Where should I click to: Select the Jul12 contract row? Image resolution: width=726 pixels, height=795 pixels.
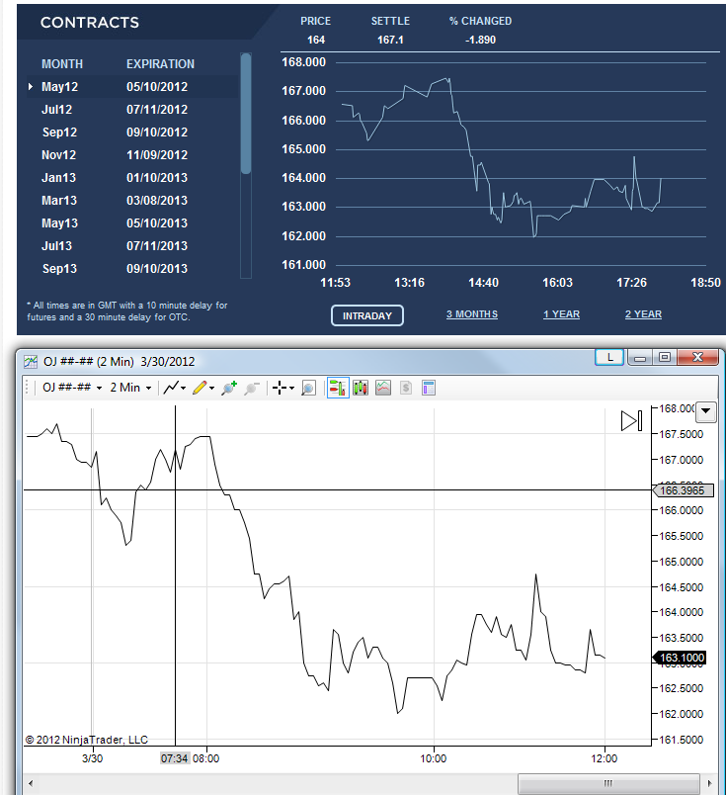pyautogui.click(x=132, y=110)
